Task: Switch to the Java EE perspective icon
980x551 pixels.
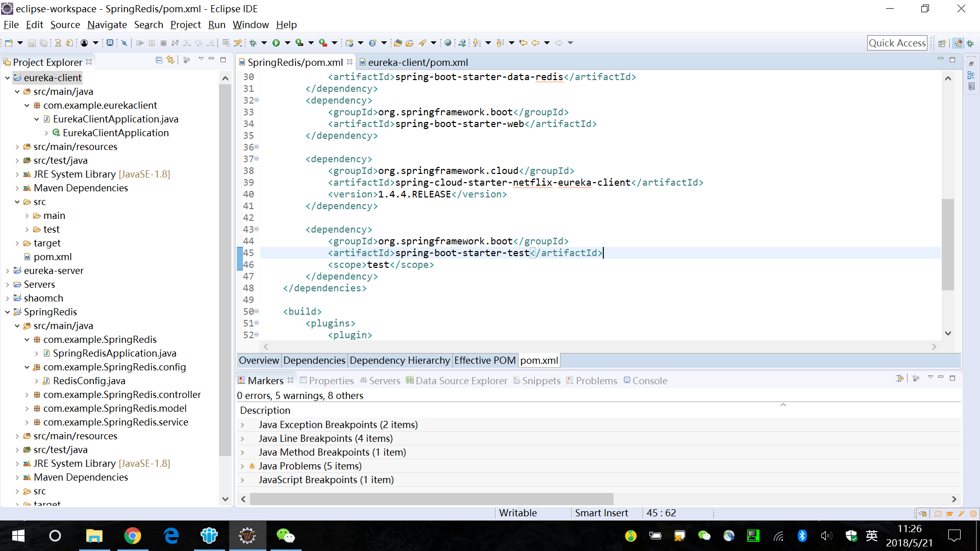Action: click(x=958, y=43)
